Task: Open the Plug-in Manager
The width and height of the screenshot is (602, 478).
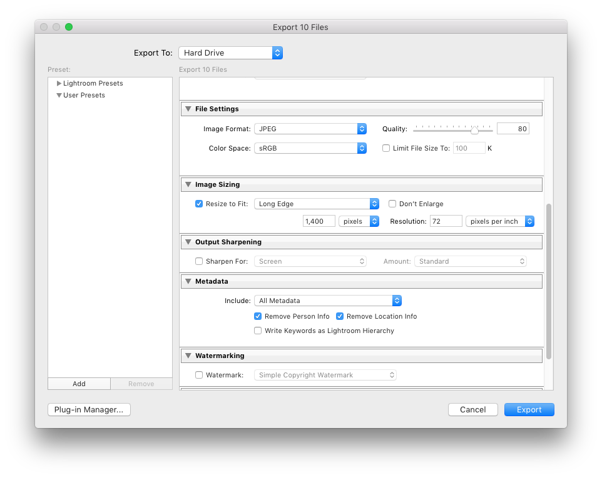Action: pyautogui.click(x=89, y=409)
